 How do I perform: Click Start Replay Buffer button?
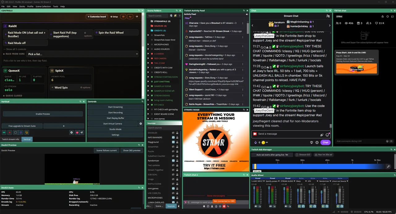[115, 118]
